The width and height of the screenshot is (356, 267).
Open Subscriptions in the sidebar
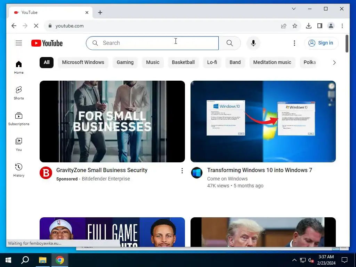(x=19, y=119)
